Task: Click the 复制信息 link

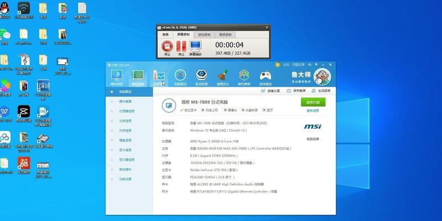Action: [313, 111]
